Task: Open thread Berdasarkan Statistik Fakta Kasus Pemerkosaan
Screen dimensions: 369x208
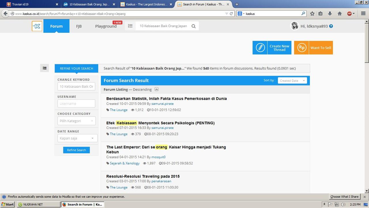Action: [x=166, y=98]
